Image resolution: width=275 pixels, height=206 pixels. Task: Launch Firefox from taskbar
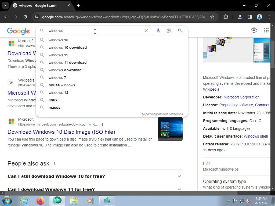40,201
